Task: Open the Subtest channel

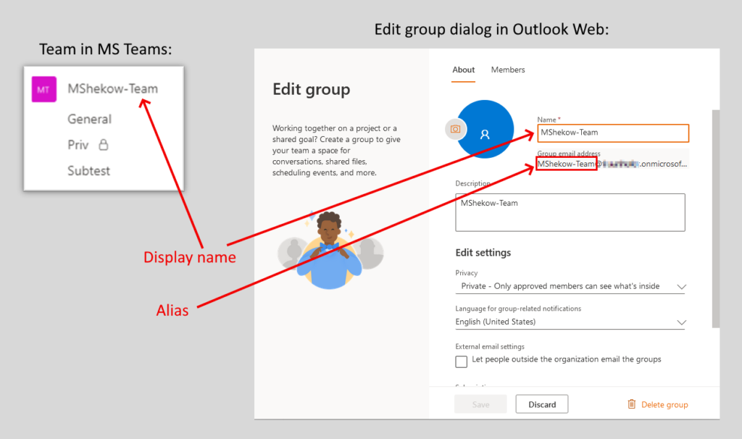Action: (88, 171)
